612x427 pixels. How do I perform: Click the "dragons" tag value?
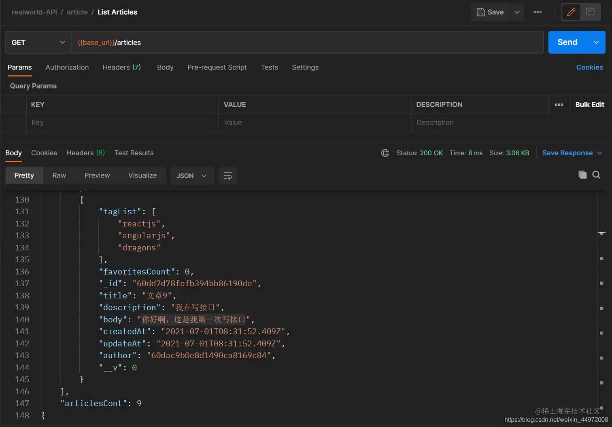tap(139, 247)
